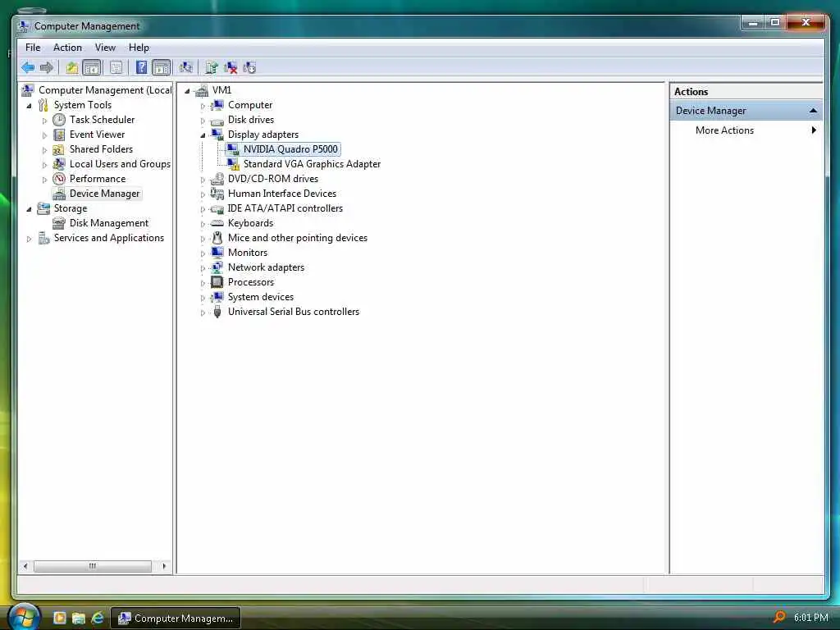The width and height of the screenshot is (840, 630).
Task: Select the Processors category icon
Action: coord(217,282)
